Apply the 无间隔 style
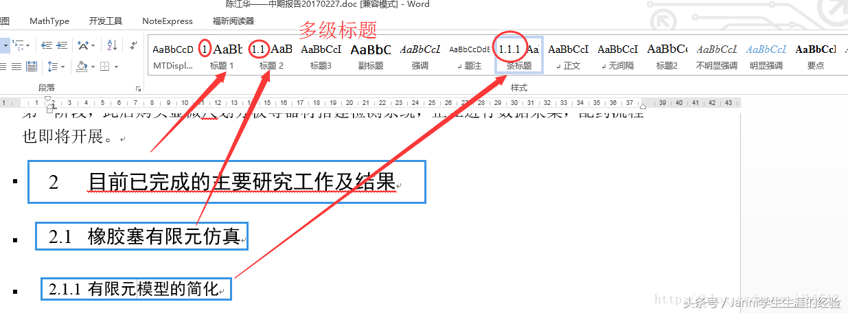Image resolution: width=848 pixels, height=313 pixels. click(618, 56)
